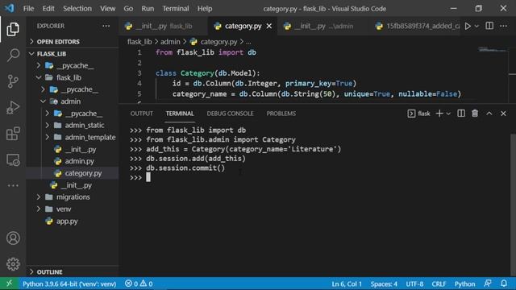Change line ending via CRLF
Viewport: 516px width, 290px height.
pyautogui.click(x=439, y=284)
